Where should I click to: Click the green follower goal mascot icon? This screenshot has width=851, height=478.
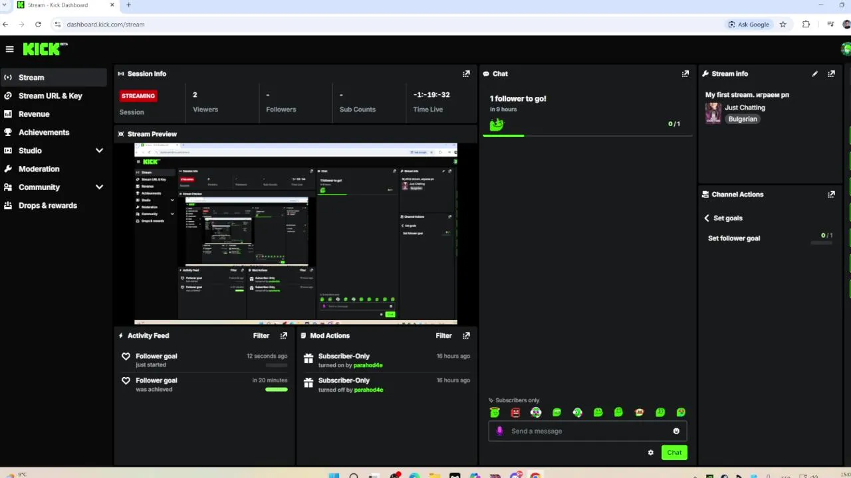pyautogui.click(x=497, y=124)
